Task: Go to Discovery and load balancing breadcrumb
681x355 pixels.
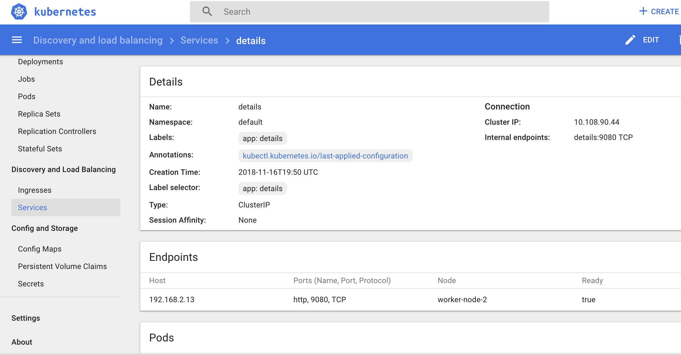Action: coord(98,40)
